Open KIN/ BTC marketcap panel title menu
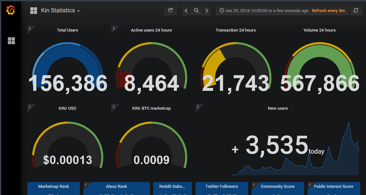Image resolution: width=366 pixels, height=195 pixels. pos(151,108)
